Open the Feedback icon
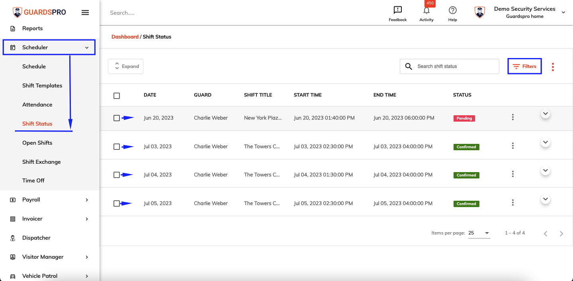 tap(397, 10)
